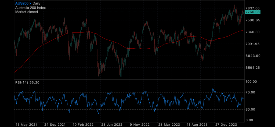Screen dimensions: 275x127
Task: Click the 6843.60 price axis label
Action: coord(253,56)
